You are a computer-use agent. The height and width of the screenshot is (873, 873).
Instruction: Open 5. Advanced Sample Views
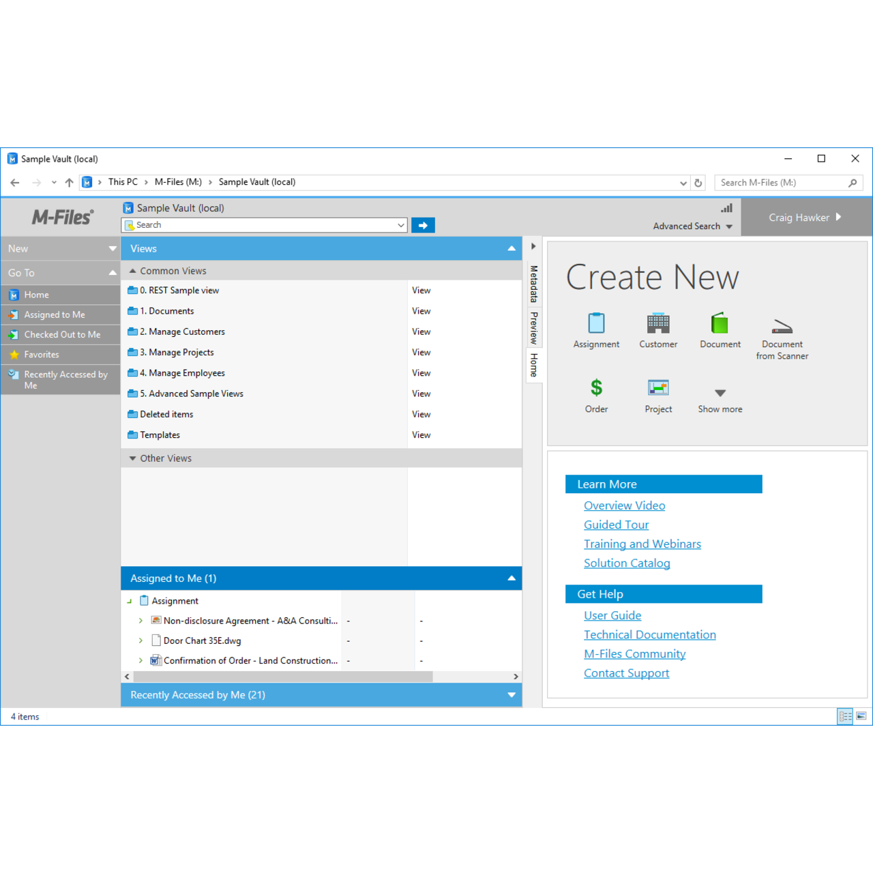[x=191, y=394]
